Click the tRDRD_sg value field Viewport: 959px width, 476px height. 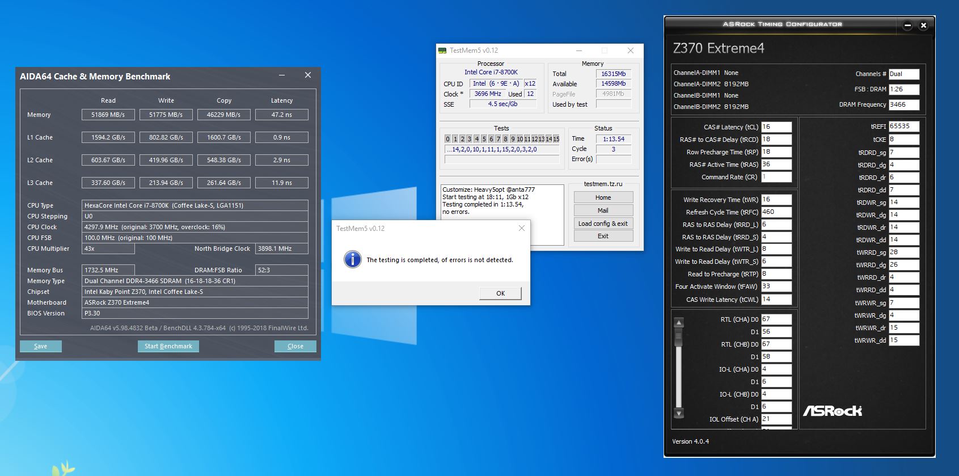pyautogui.click(x=904, y=153)
